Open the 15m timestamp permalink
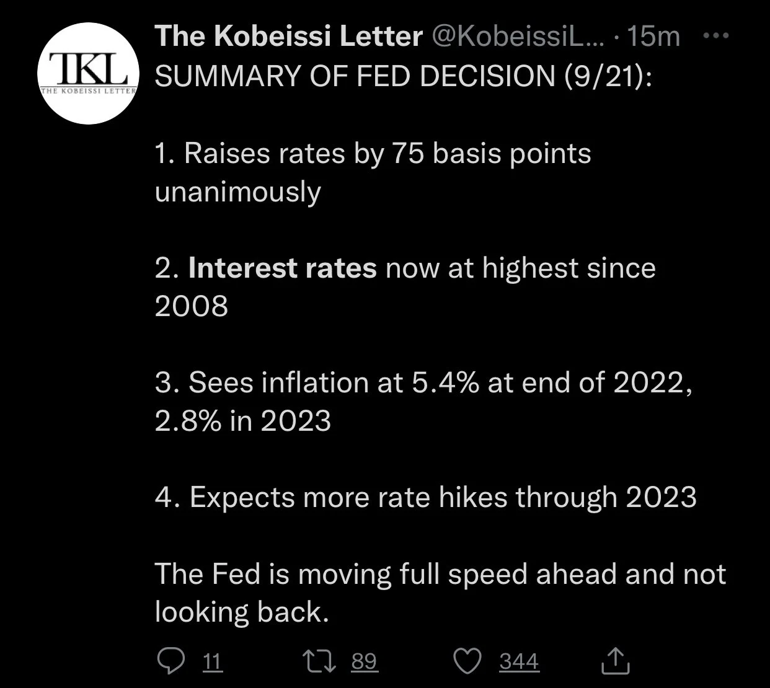 pyautogui.click(x=653, y=37)
